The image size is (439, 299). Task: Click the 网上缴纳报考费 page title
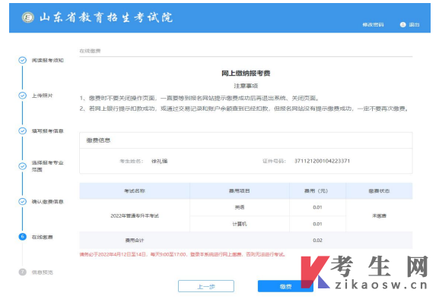pyautogui.click(x=246, y=74)
